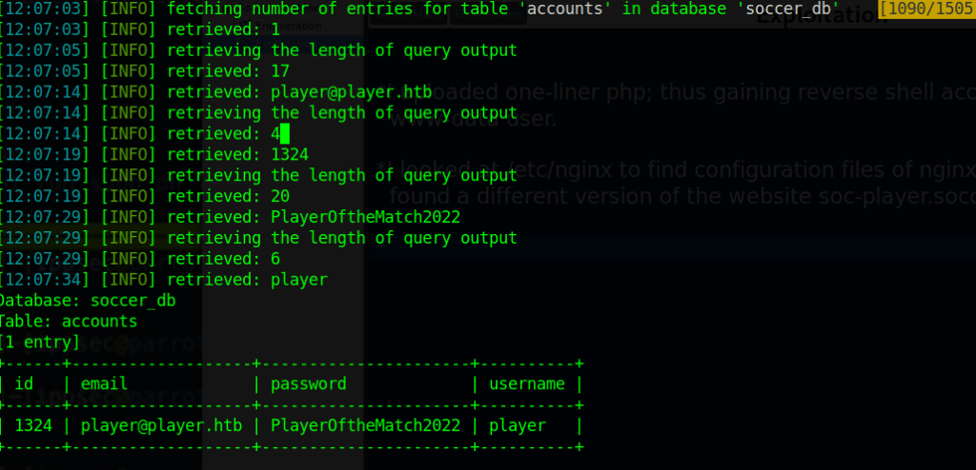Click the tmux scroll position indicator [1090/1505
Image resolution: width=976 pixels, height=470 pixels.
point(926,9)
